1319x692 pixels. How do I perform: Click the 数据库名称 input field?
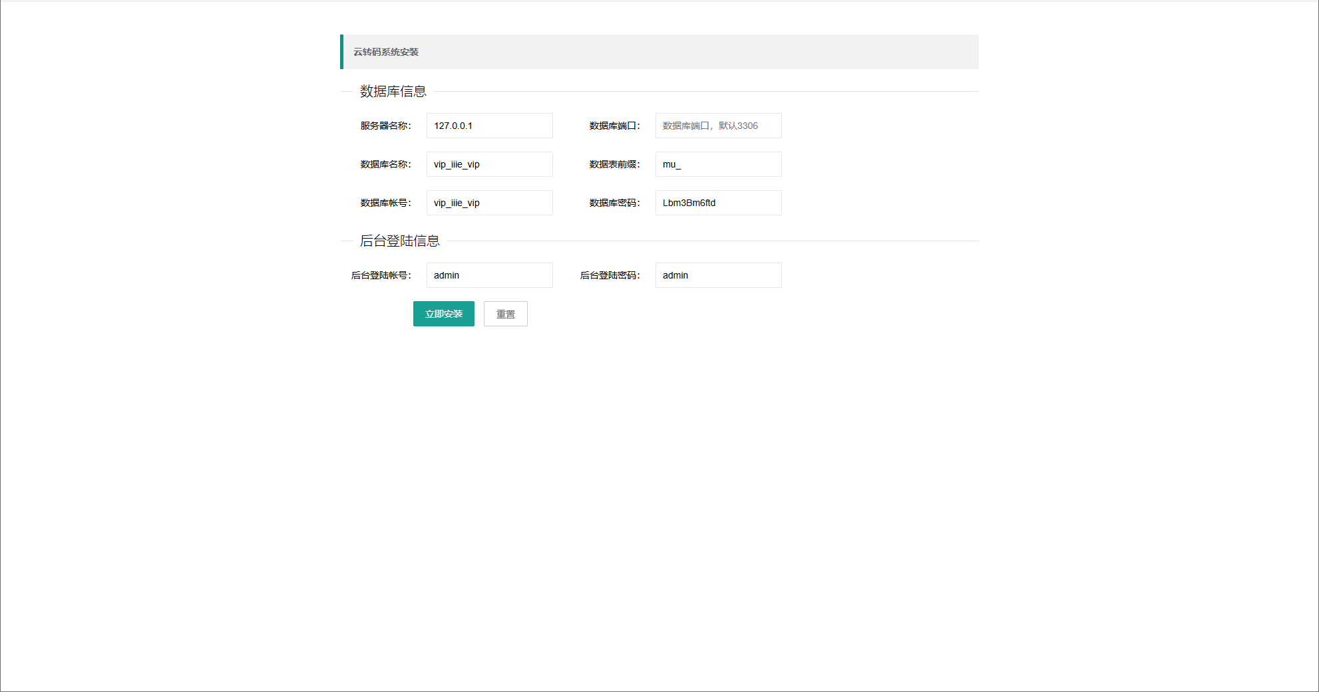[x=489, y=164]
